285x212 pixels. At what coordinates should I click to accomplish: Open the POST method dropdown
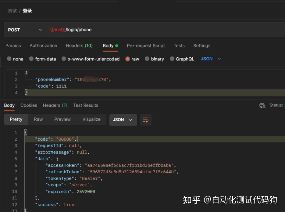click(25, 30)
